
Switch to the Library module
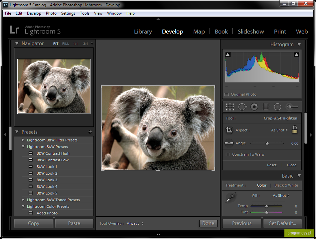(143, 32)
